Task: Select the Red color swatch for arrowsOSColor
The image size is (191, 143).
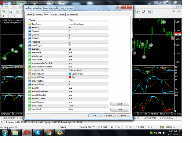Action: click(70, 77)
